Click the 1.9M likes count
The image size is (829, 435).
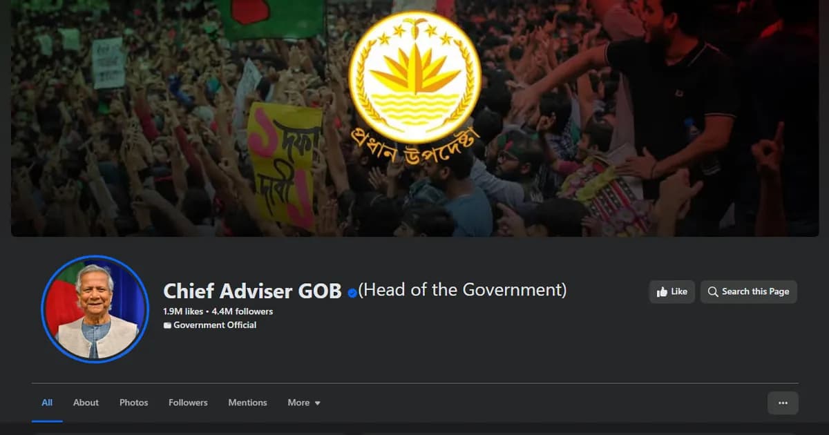[x=183, y=311]
